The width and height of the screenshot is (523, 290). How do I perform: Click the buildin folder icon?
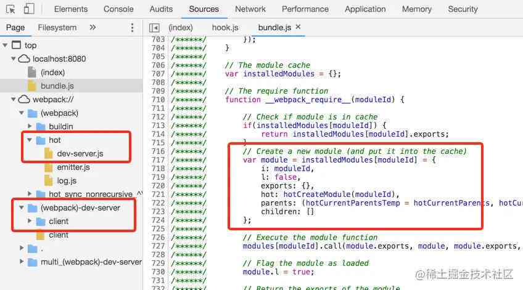(x=41, y=127)
